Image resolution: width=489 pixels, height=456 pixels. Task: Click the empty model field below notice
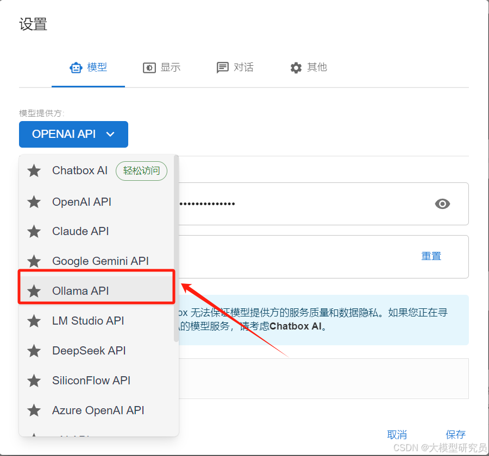click(323, 379)
